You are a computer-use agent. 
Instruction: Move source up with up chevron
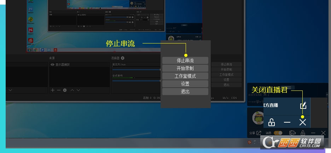(72, 90)
